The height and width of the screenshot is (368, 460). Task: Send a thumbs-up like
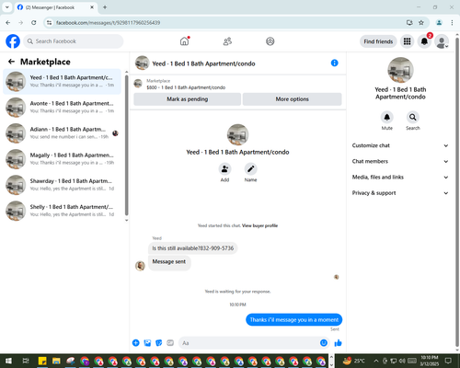click(338, 343)
